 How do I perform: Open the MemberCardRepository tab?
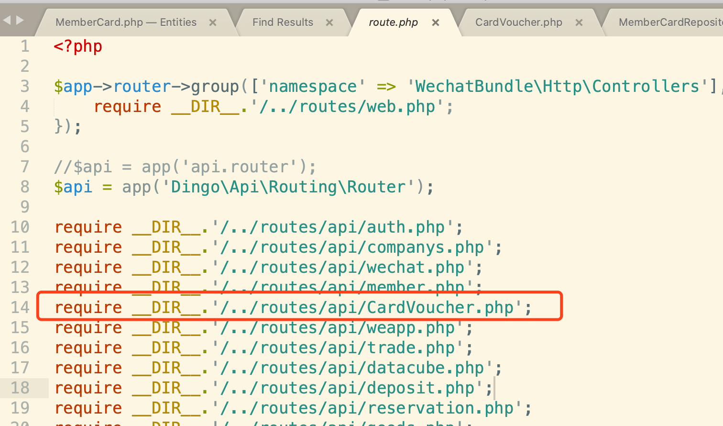pos(669,22)
